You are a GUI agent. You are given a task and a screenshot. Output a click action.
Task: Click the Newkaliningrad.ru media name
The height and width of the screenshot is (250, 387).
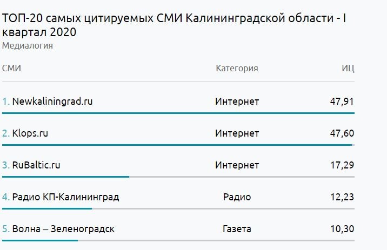tap(52, 102)
